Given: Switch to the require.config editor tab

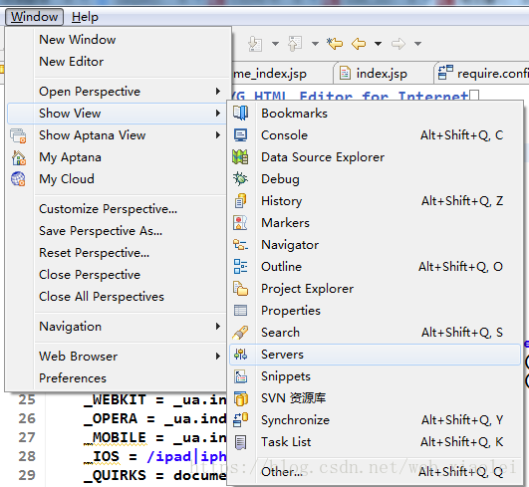Looking at the screenshot, I should click(482, 73).
